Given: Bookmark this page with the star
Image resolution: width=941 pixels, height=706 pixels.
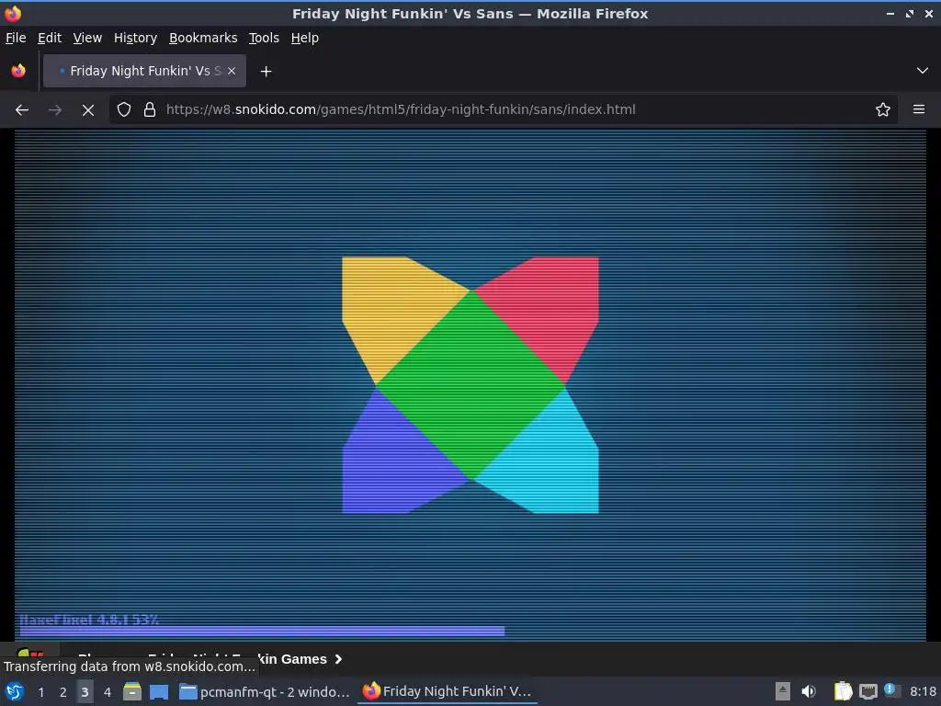Looking at the screenshot, I should 882,110.
